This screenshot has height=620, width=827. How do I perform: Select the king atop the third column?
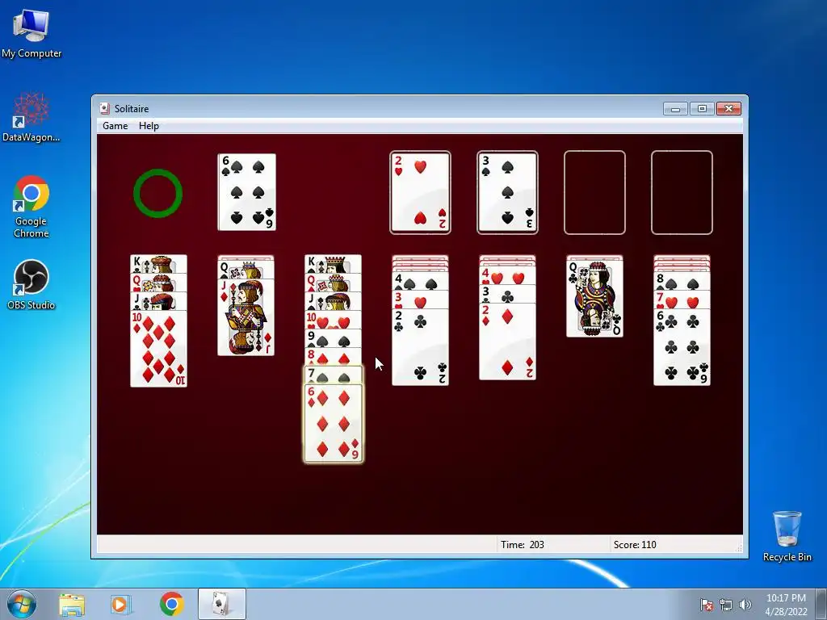(334, 264)
